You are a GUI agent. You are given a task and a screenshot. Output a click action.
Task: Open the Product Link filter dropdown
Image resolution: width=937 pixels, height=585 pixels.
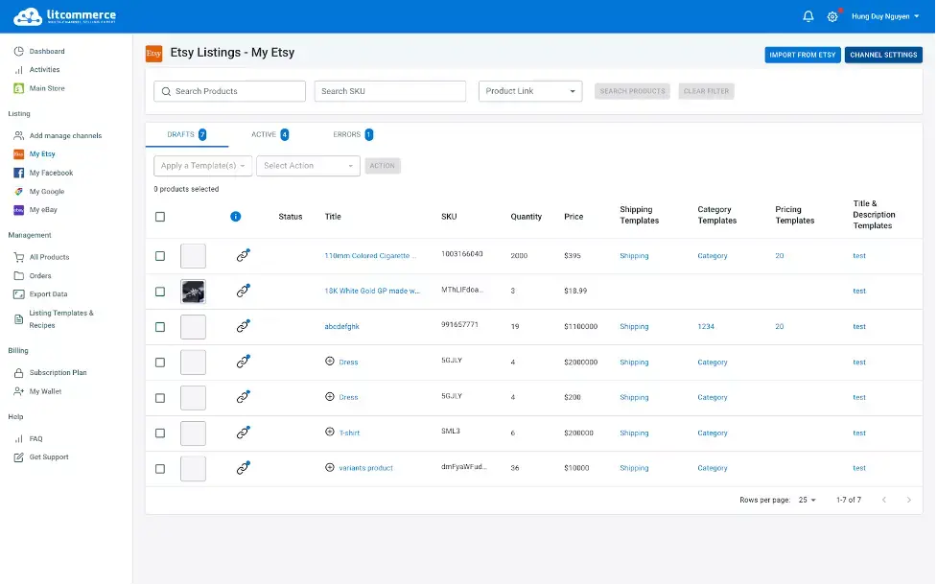coord(529,90)
